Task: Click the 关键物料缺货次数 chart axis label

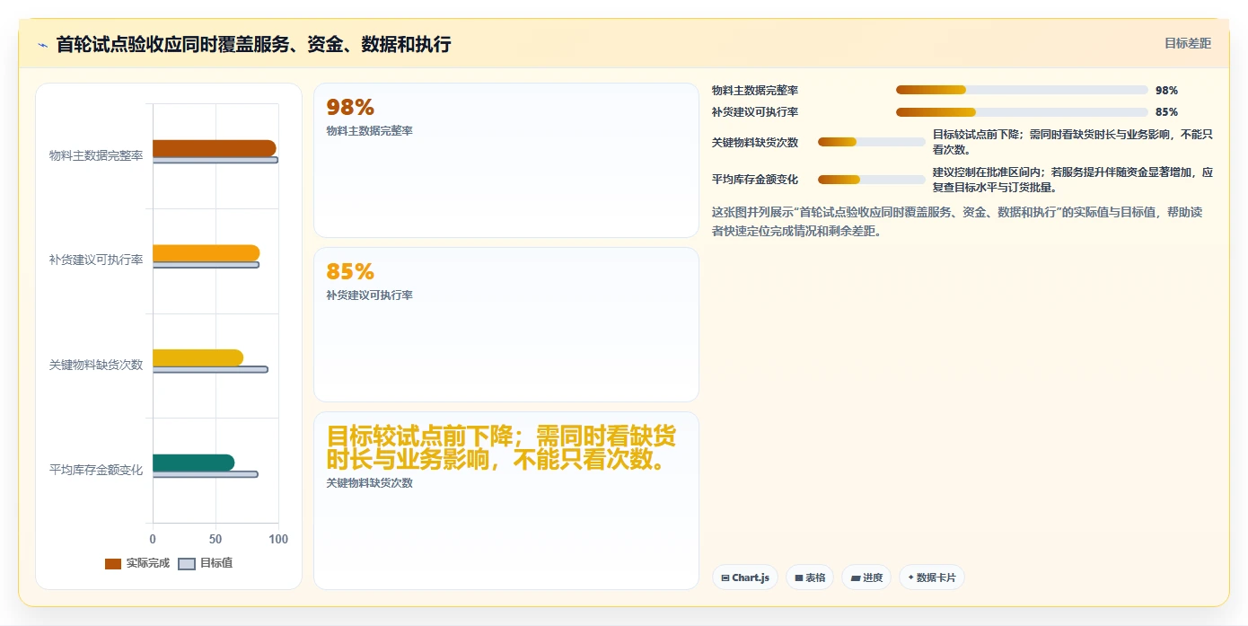Action: (96, 365)
